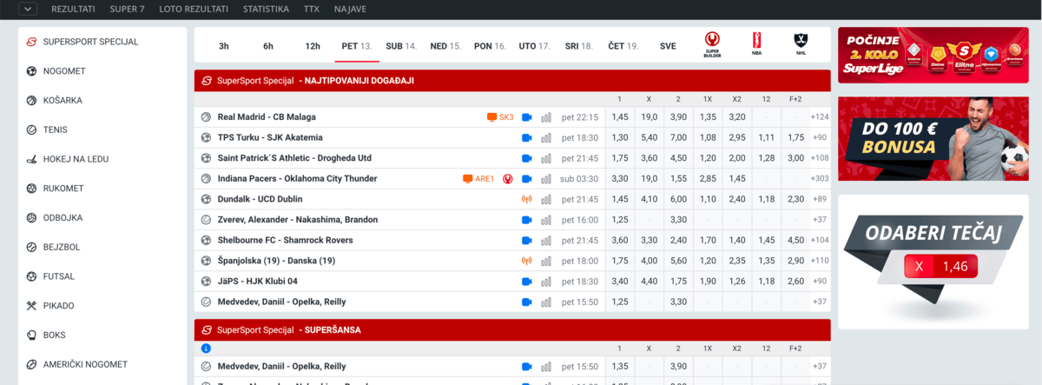This screenshot has width=1042, height=385.
Task: Expand +303 more bets for Indiana Pacers game
Action: point(819,179)
